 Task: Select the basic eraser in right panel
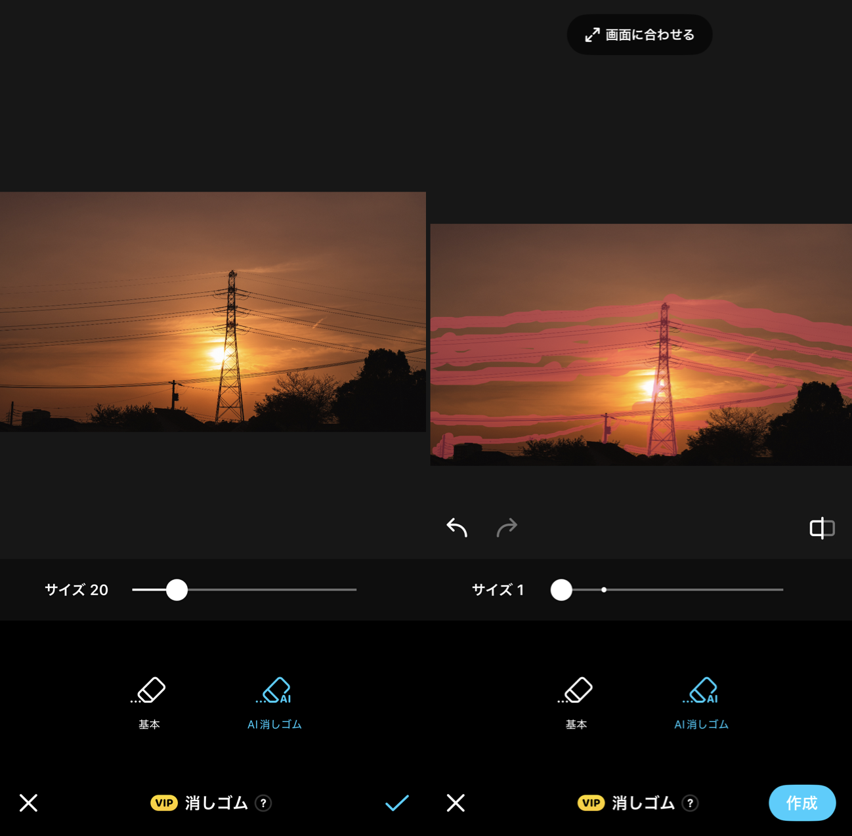pos(576,701)
